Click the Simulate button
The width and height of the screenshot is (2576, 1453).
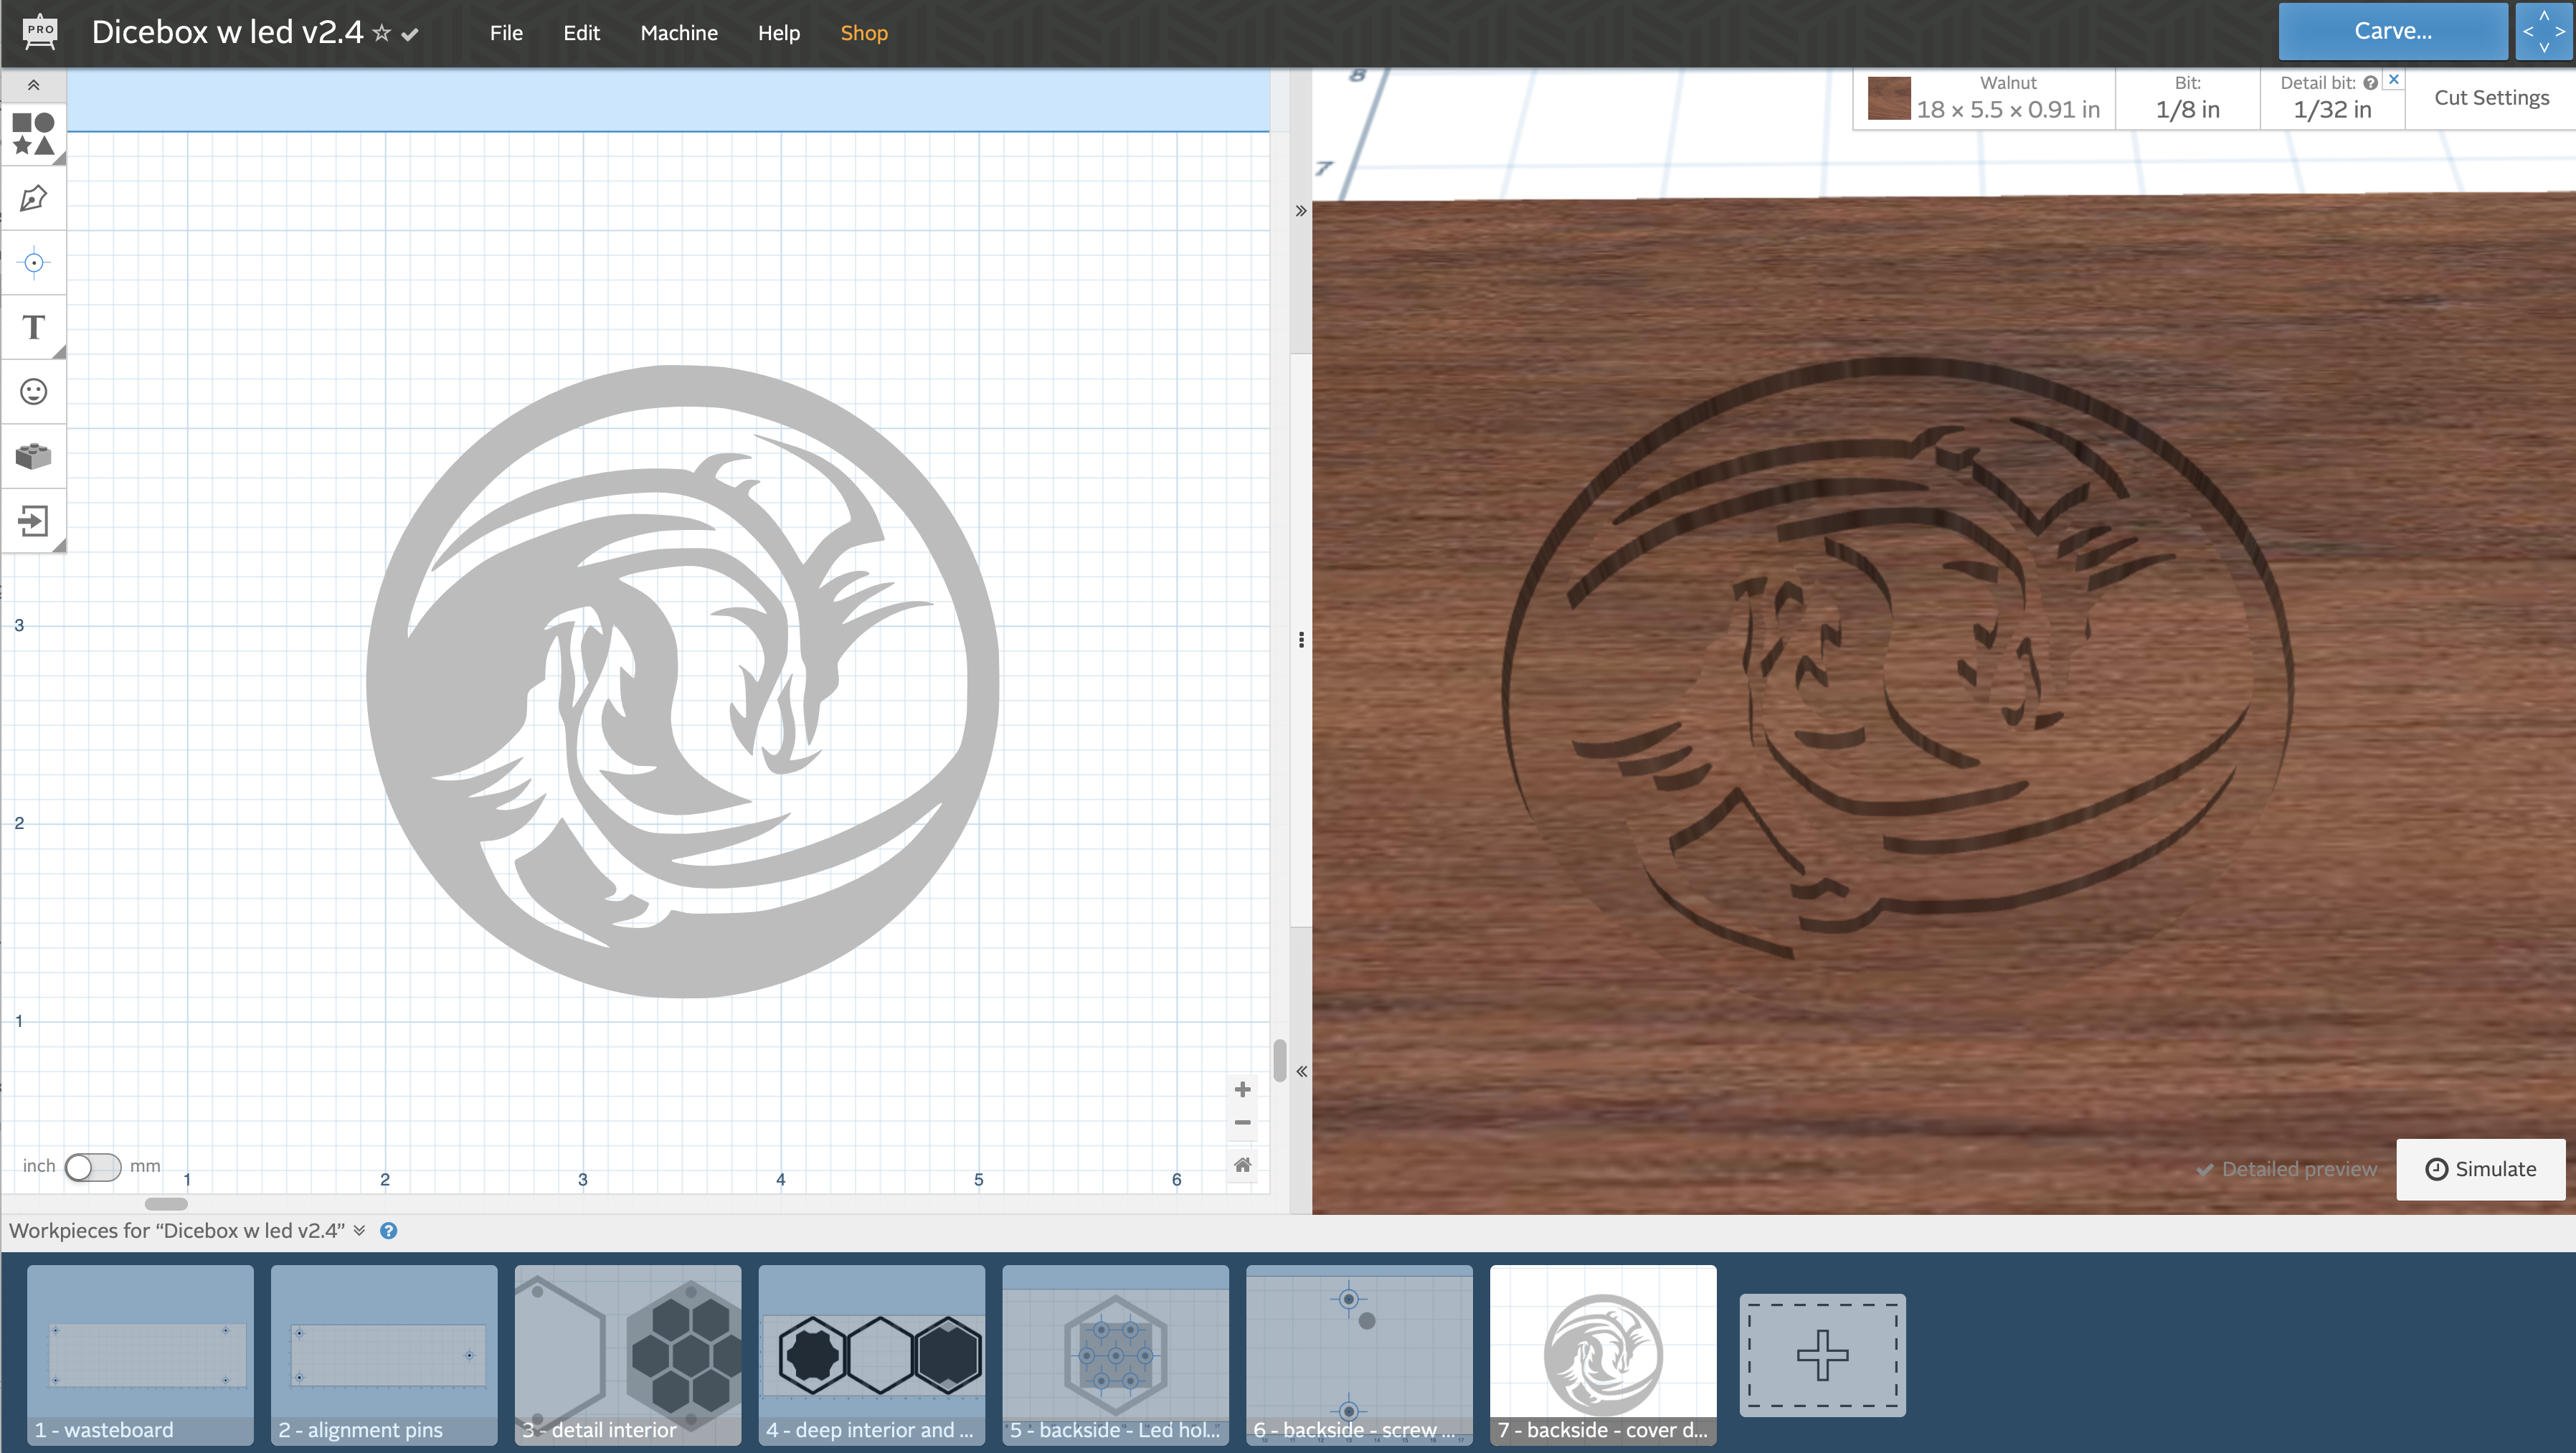tap(2480, 1169)
